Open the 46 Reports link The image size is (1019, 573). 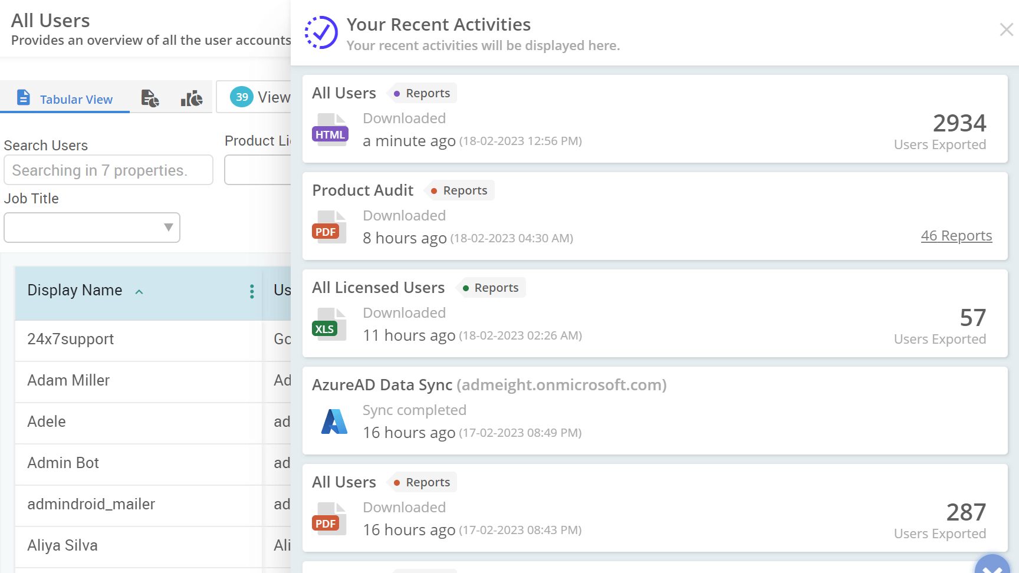[956, 235]
